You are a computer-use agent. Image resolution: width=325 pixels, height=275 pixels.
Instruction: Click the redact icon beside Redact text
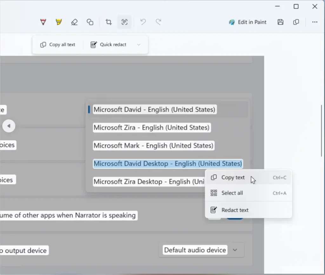click(x=214, y=210)
